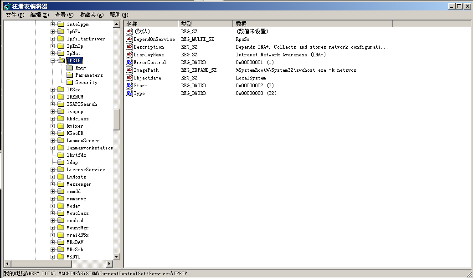Open the 文件 menu

(15, 15)
